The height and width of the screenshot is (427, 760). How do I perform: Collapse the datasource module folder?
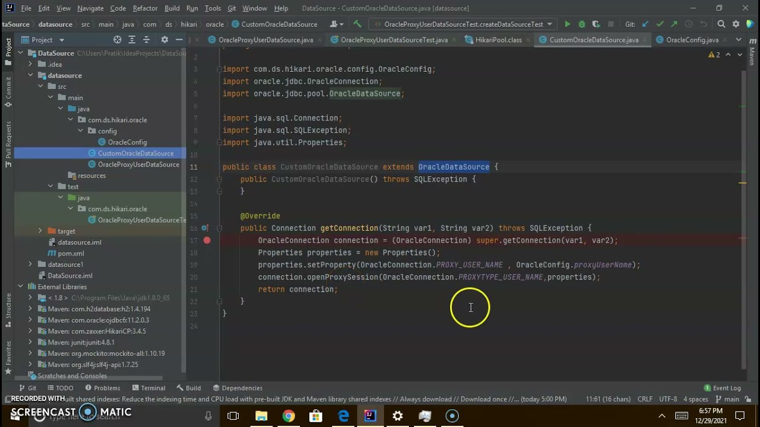pyautogui.click(x=30, y=75)
